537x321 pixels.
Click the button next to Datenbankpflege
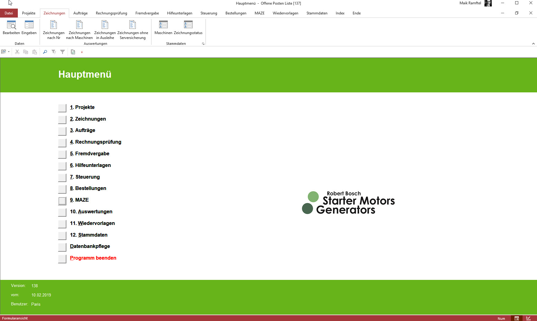click(62, 247)
